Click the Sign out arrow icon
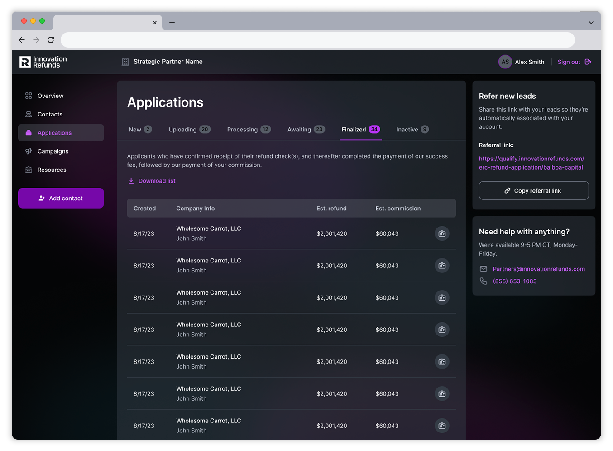 (x=588, y=62)
